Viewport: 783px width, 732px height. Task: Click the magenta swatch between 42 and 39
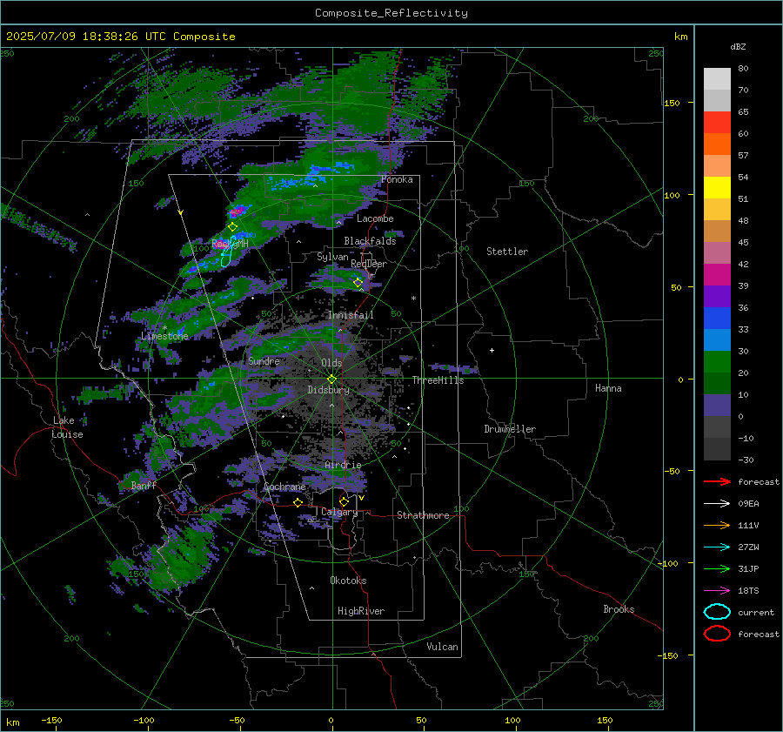point(717,274)
